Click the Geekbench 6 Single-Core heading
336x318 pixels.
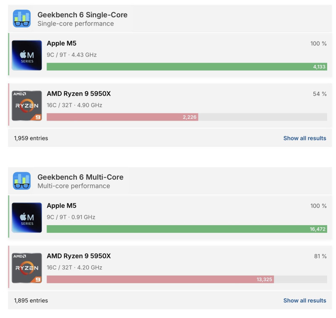click(82, 15)
